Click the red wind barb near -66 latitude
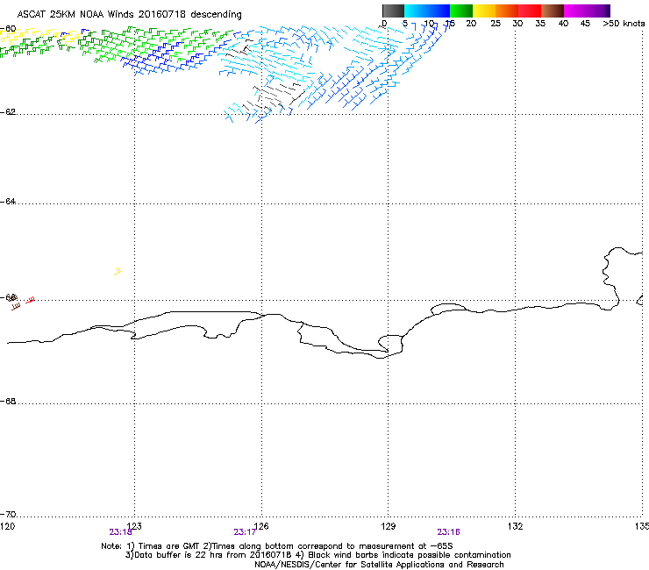The image size is (649, 570). tap(30, 300)
